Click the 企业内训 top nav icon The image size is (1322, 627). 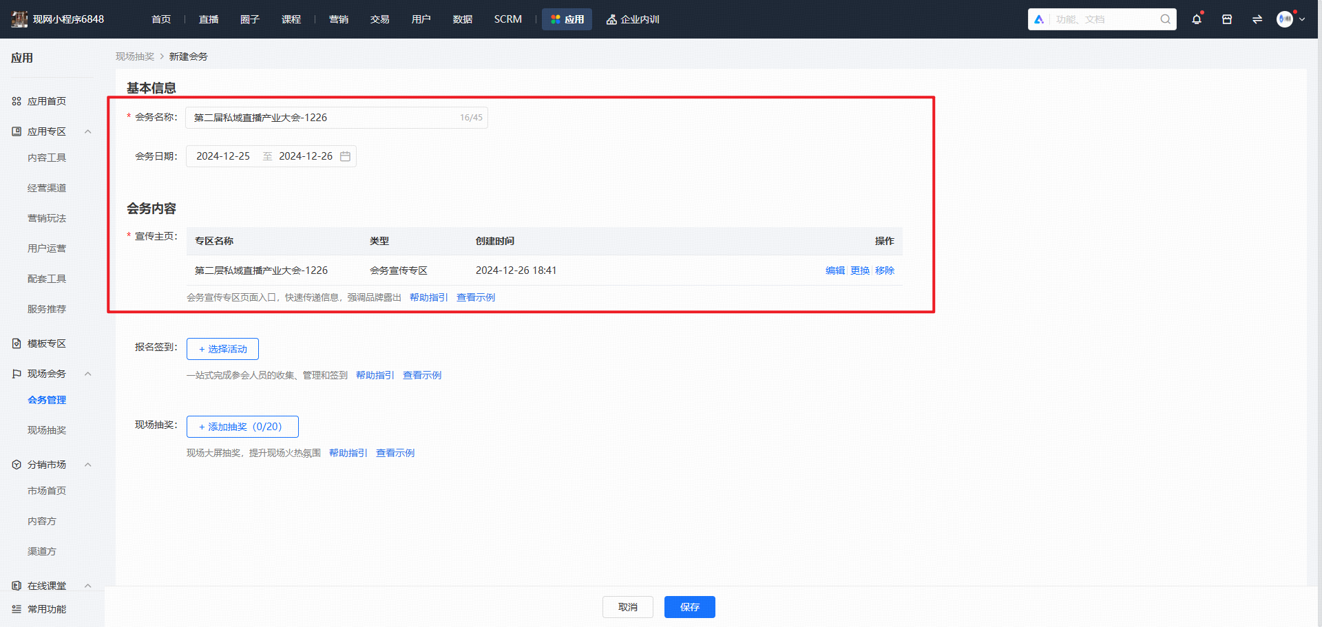coord(611,19)
